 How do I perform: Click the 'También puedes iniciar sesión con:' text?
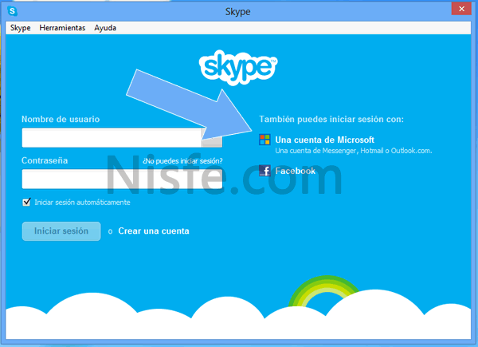tap(331, 119)
